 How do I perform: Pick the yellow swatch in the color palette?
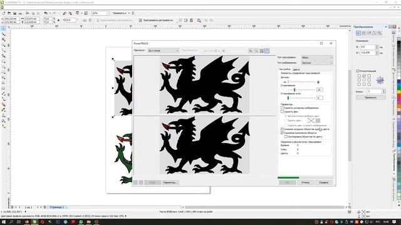(399, 92)
